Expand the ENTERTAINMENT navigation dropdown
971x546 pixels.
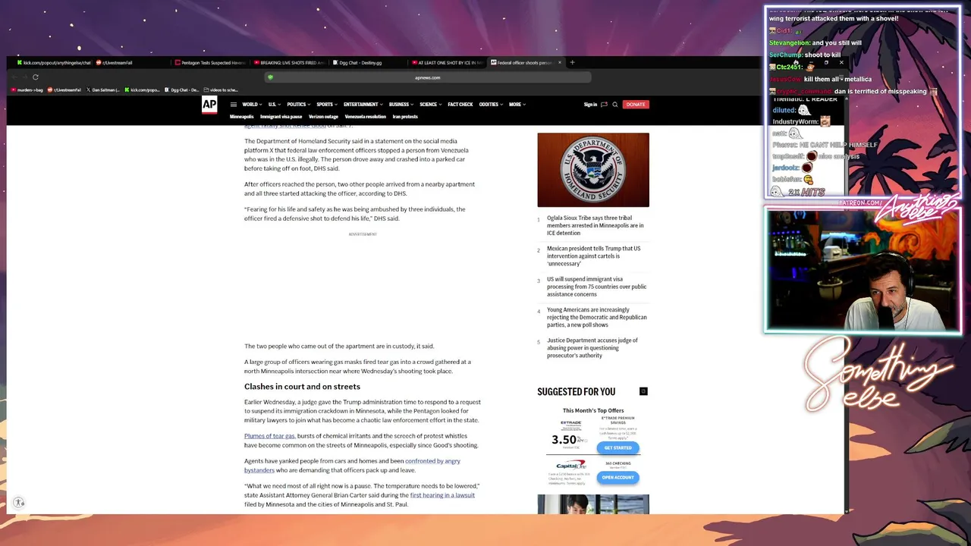363,105
